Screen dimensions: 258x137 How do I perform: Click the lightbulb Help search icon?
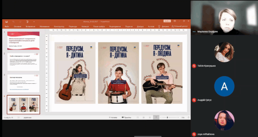point(159,26)
